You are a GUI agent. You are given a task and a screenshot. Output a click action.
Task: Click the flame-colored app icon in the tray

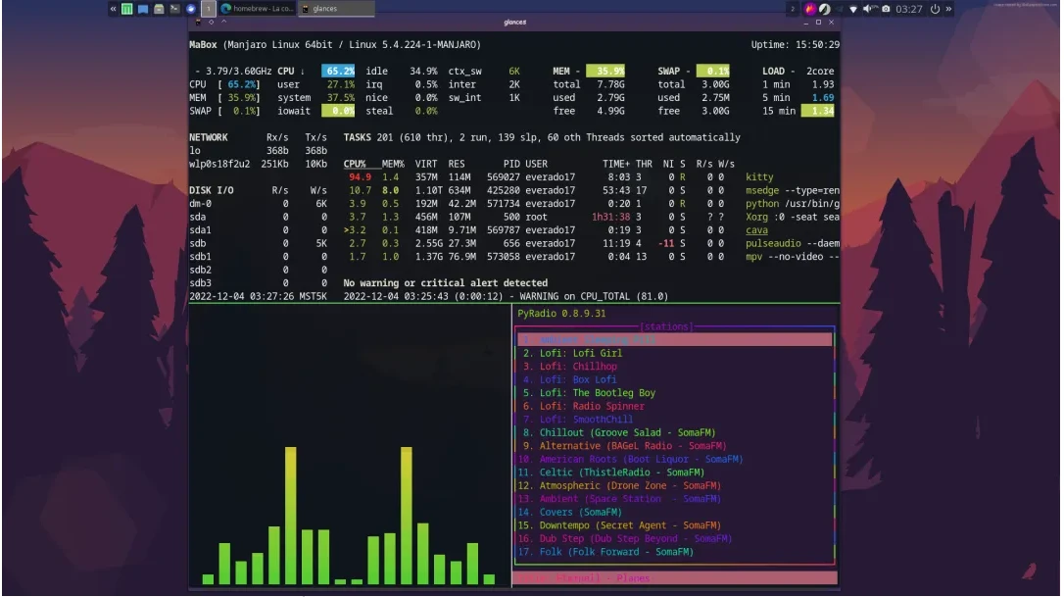(809, 8)
